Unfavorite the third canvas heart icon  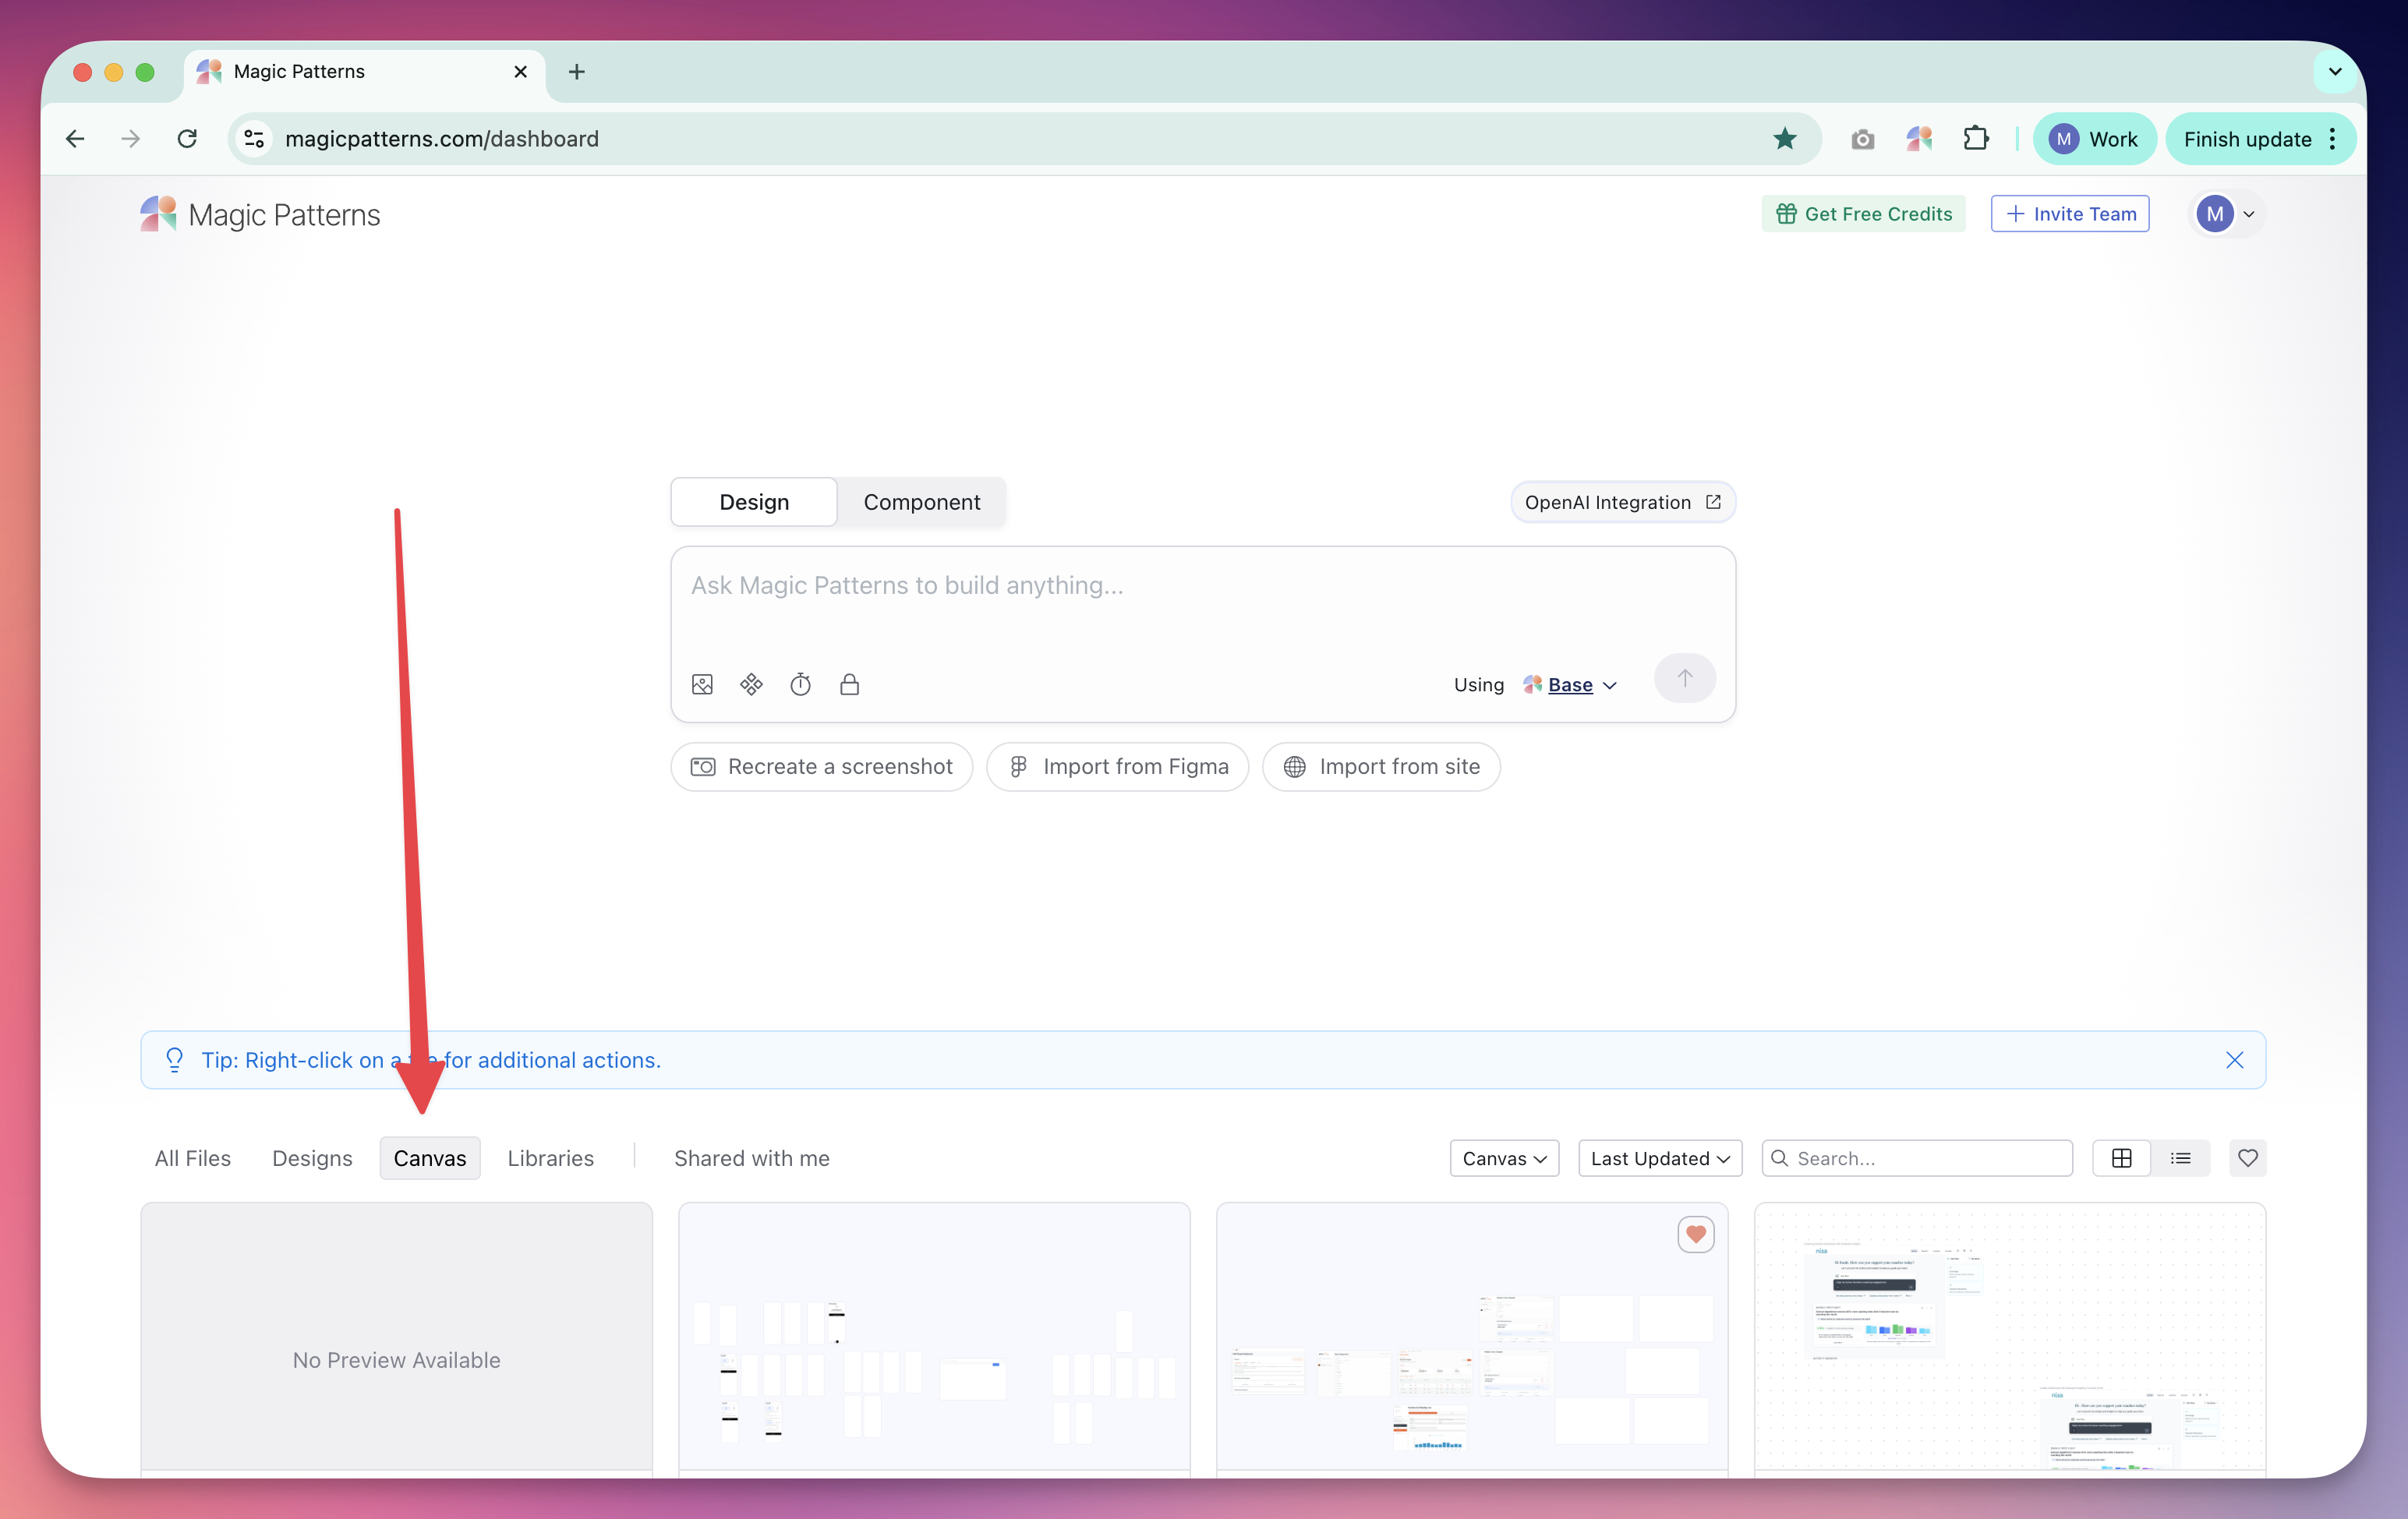[1695, 1234]
